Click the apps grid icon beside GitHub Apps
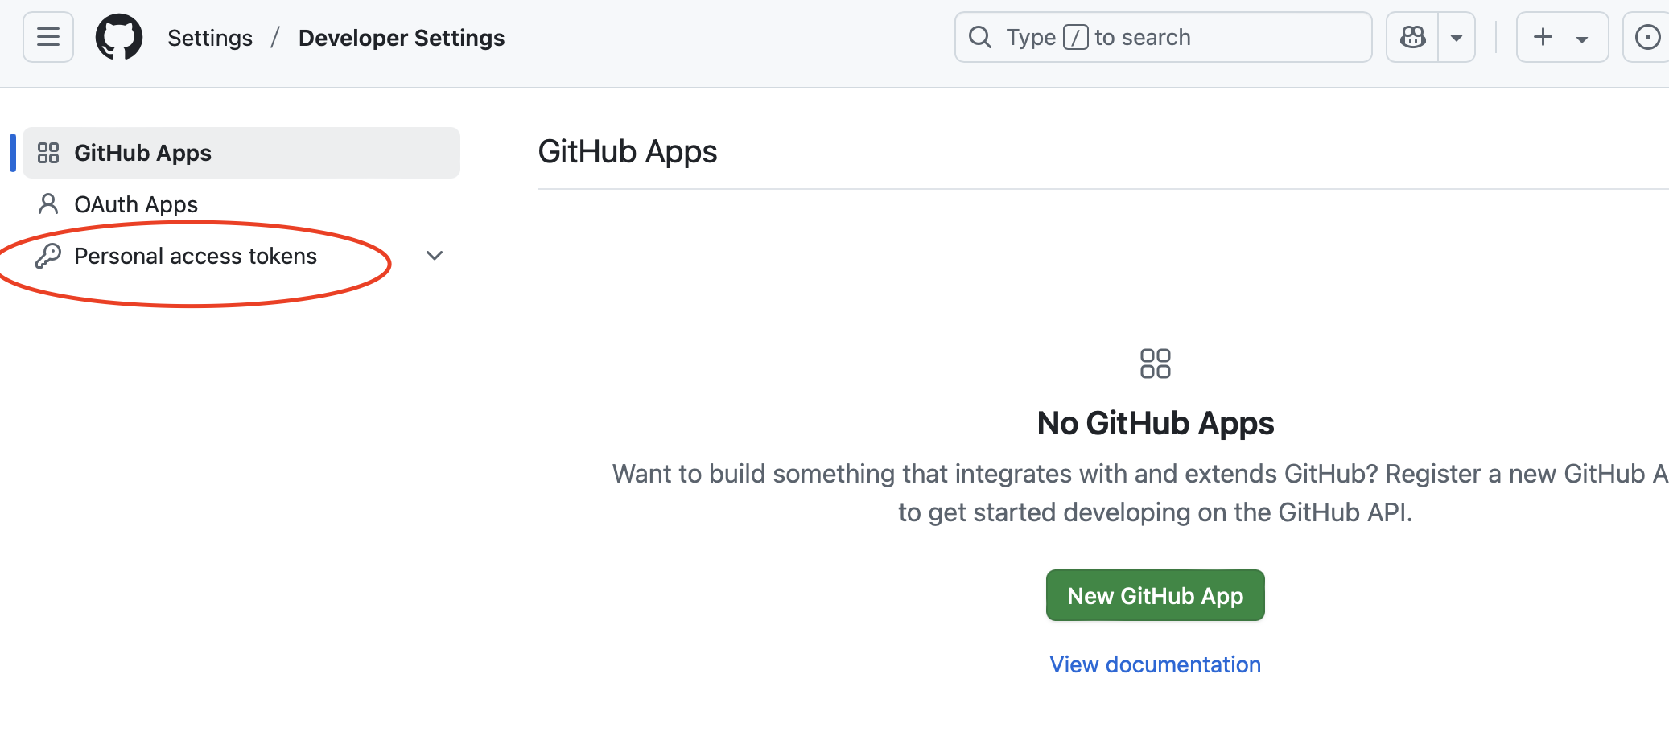The image size is (1669, 748). (x=48, y=153)
